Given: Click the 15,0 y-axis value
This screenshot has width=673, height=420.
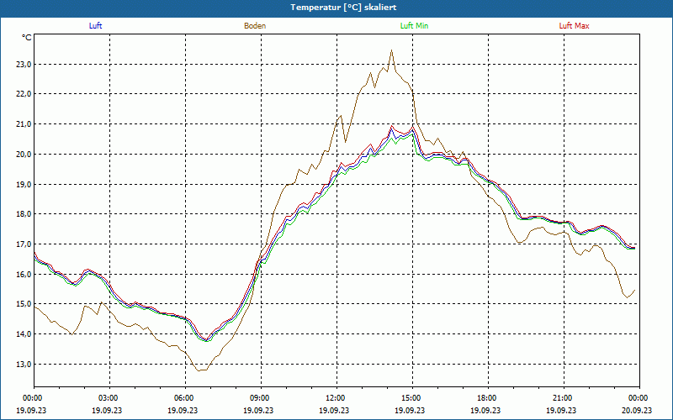Looking at the screenshot, I should 24,304.
